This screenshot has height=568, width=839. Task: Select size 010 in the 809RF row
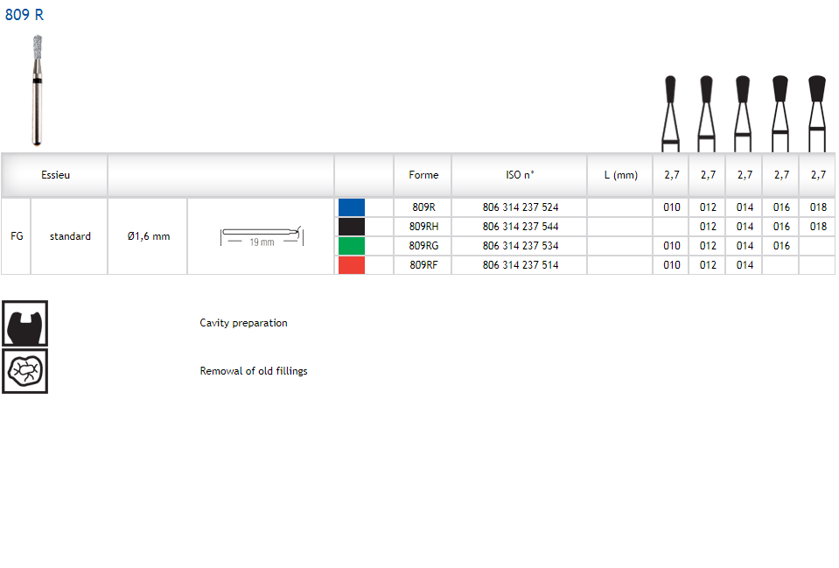pos(671,265)
